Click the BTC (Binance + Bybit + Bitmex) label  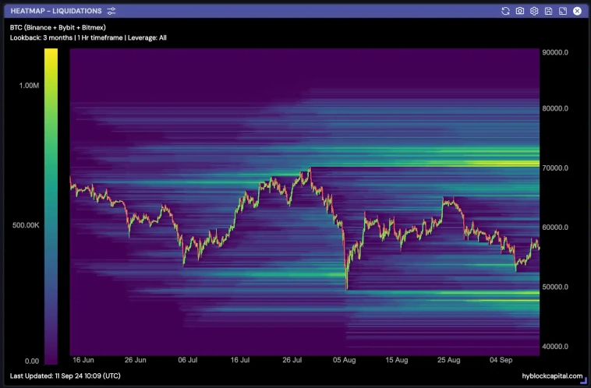click(x=58, y=27)
